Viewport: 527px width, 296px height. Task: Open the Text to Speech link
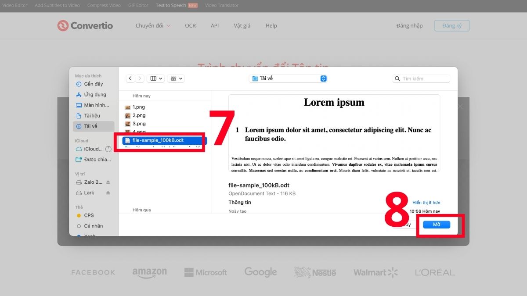(171, 5)
